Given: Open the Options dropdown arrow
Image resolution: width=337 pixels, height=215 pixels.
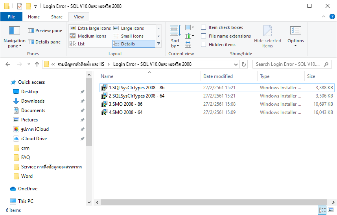Looking at the screenshot, I should [296, 45].
